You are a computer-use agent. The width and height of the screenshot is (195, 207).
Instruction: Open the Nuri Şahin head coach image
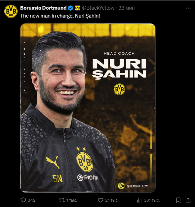[x=88, y=108]
